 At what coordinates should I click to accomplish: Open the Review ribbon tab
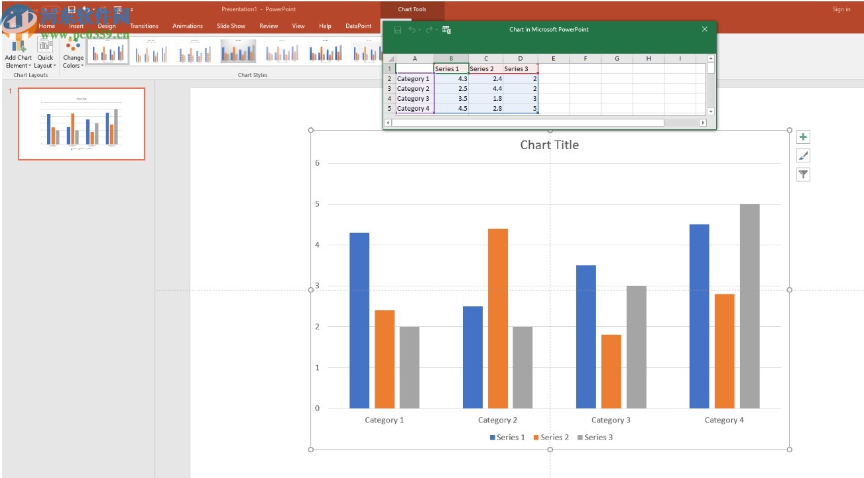coord(269,26)
